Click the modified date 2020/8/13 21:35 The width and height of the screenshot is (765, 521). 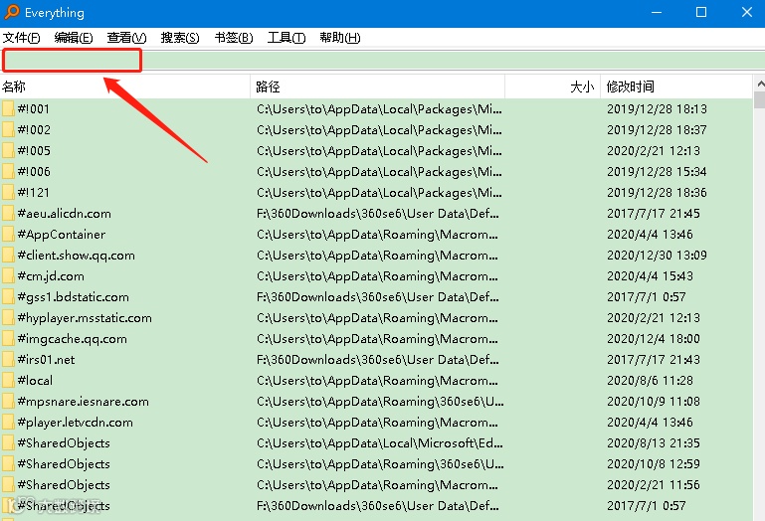[654, 442]
